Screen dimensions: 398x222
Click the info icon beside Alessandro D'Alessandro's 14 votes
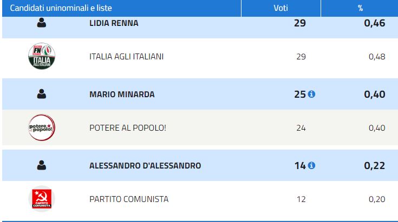click(311, 165)
